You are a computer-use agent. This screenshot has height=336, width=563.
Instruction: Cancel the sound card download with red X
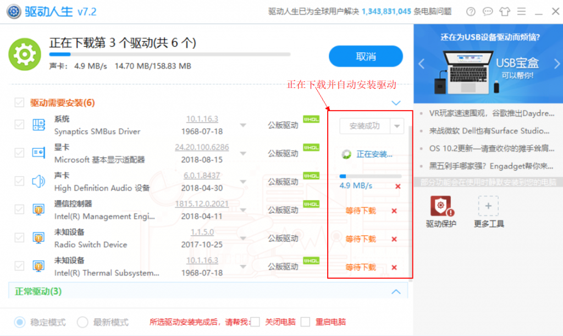398,186
